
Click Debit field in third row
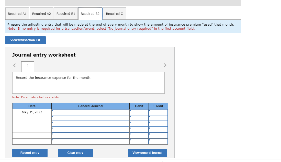pos(139,124)
